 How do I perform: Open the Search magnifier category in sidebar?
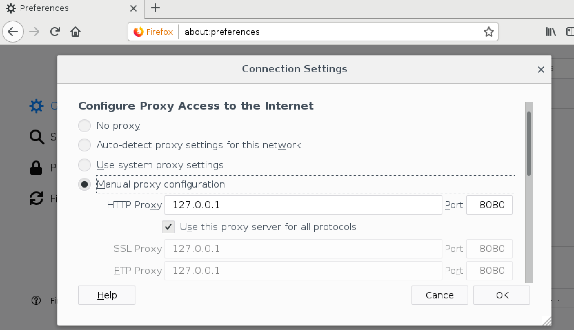[x=36, y=137]
